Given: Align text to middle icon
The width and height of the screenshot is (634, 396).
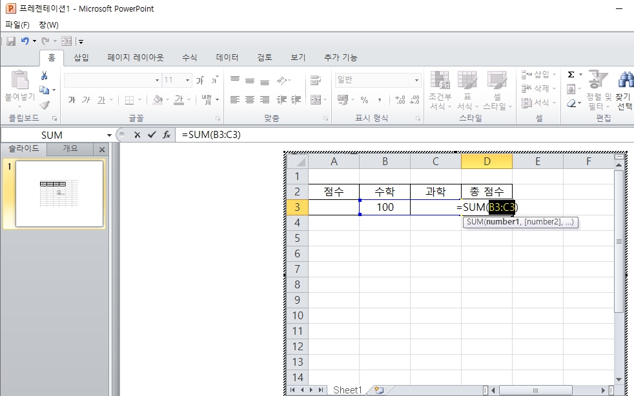Looking at the screenshot, I should 250,80.
